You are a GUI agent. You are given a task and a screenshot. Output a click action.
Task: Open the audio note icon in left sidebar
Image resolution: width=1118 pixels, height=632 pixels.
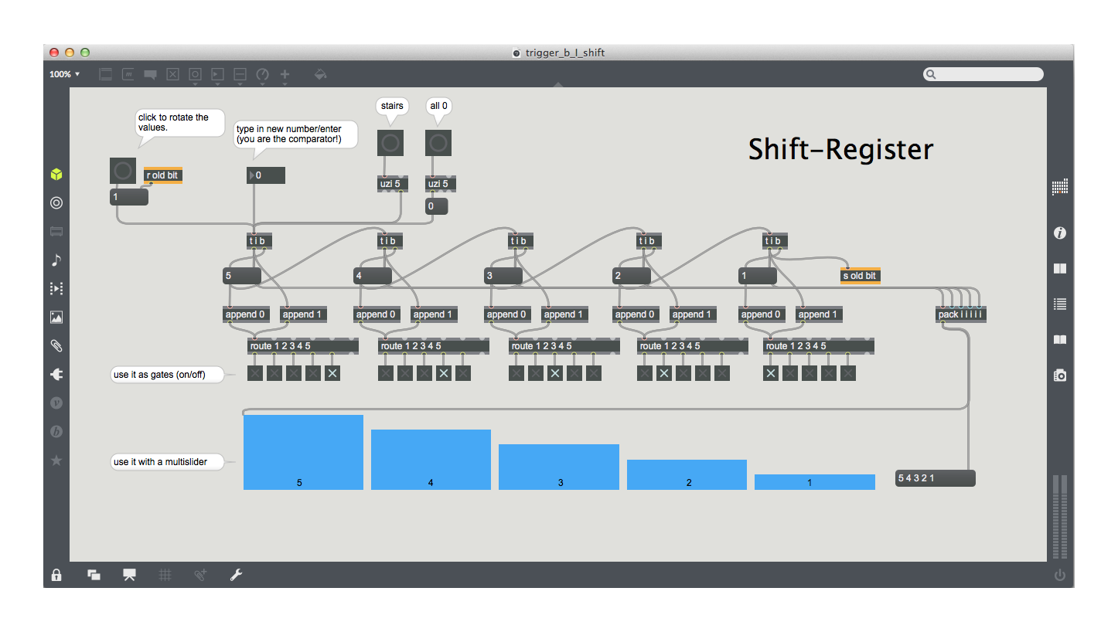(x=56, y=260)
